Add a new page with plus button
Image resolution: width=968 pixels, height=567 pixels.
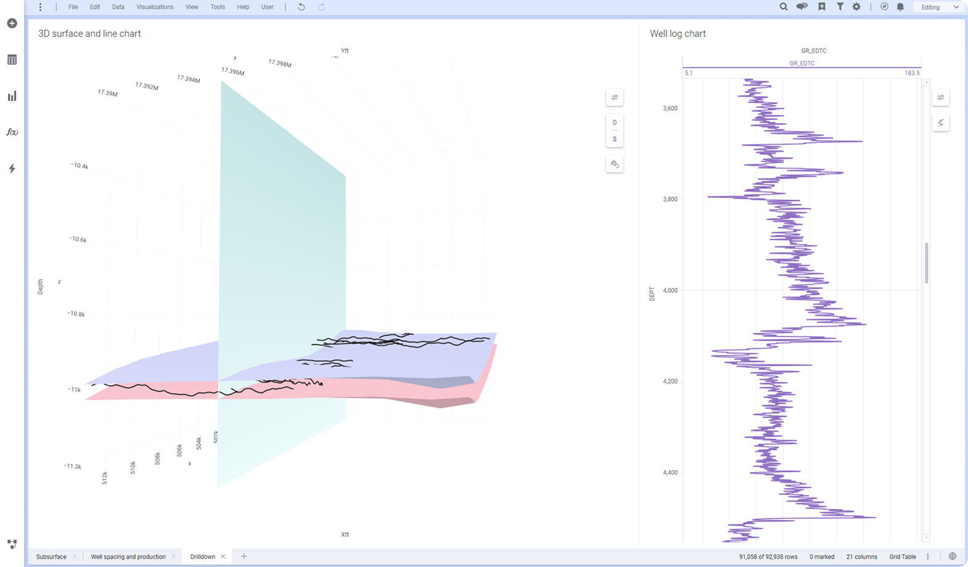point(244,557)
